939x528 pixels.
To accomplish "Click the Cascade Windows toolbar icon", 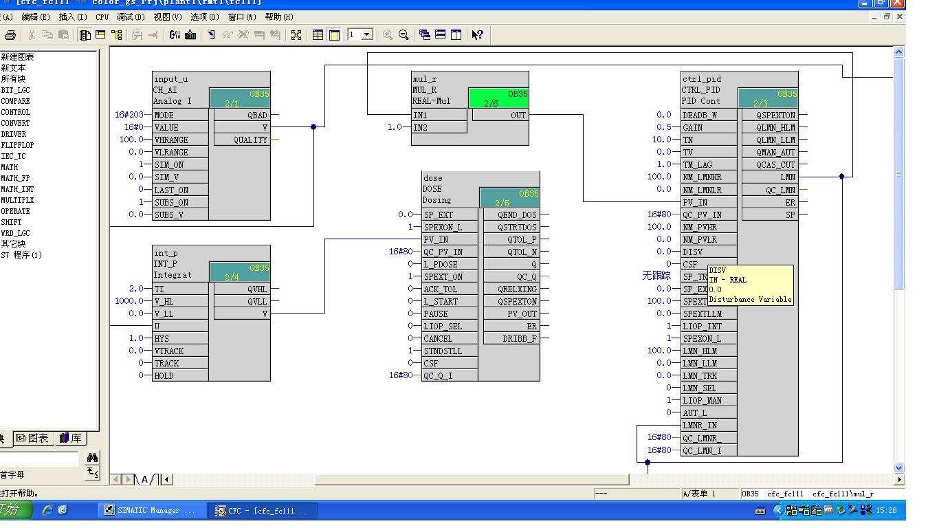I will point(424,35).
